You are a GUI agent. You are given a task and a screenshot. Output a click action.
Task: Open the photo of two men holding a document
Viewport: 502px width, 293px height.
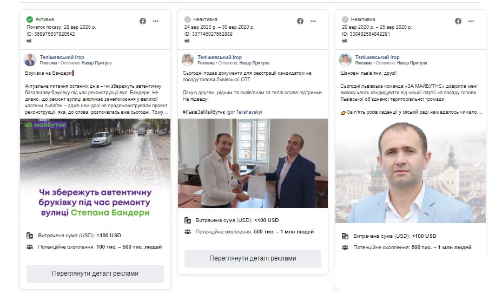click(253, 163)
